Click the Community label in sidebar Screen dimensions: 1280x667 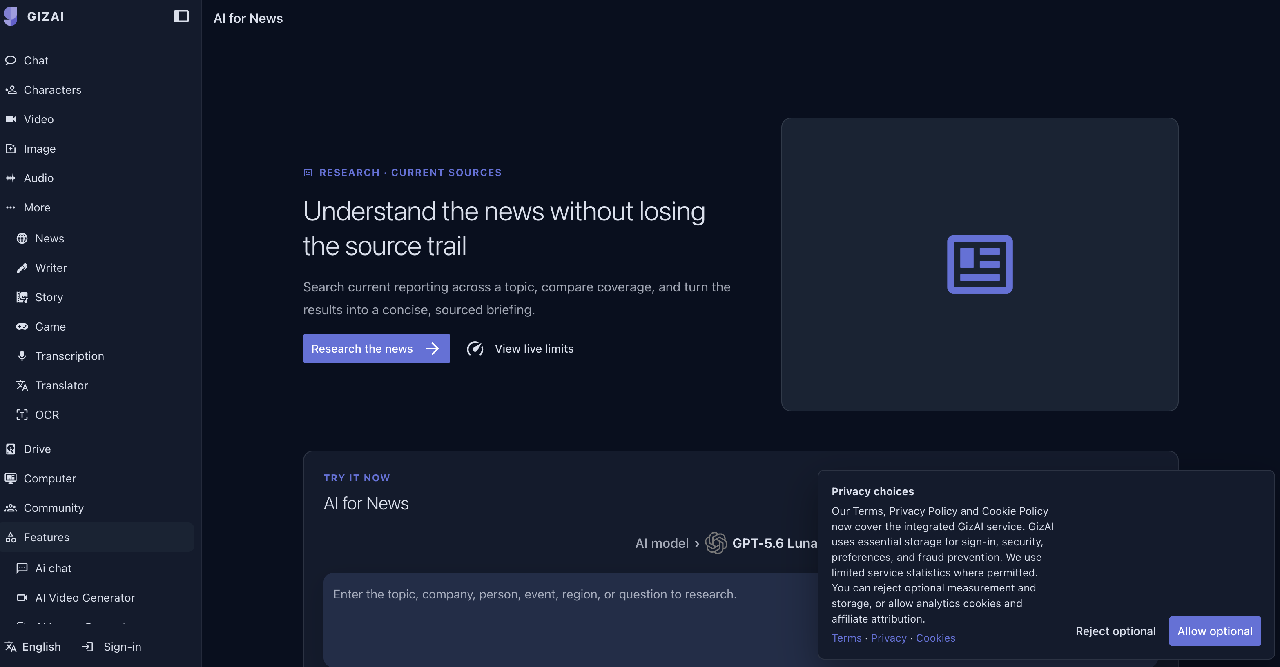point(54,507)
